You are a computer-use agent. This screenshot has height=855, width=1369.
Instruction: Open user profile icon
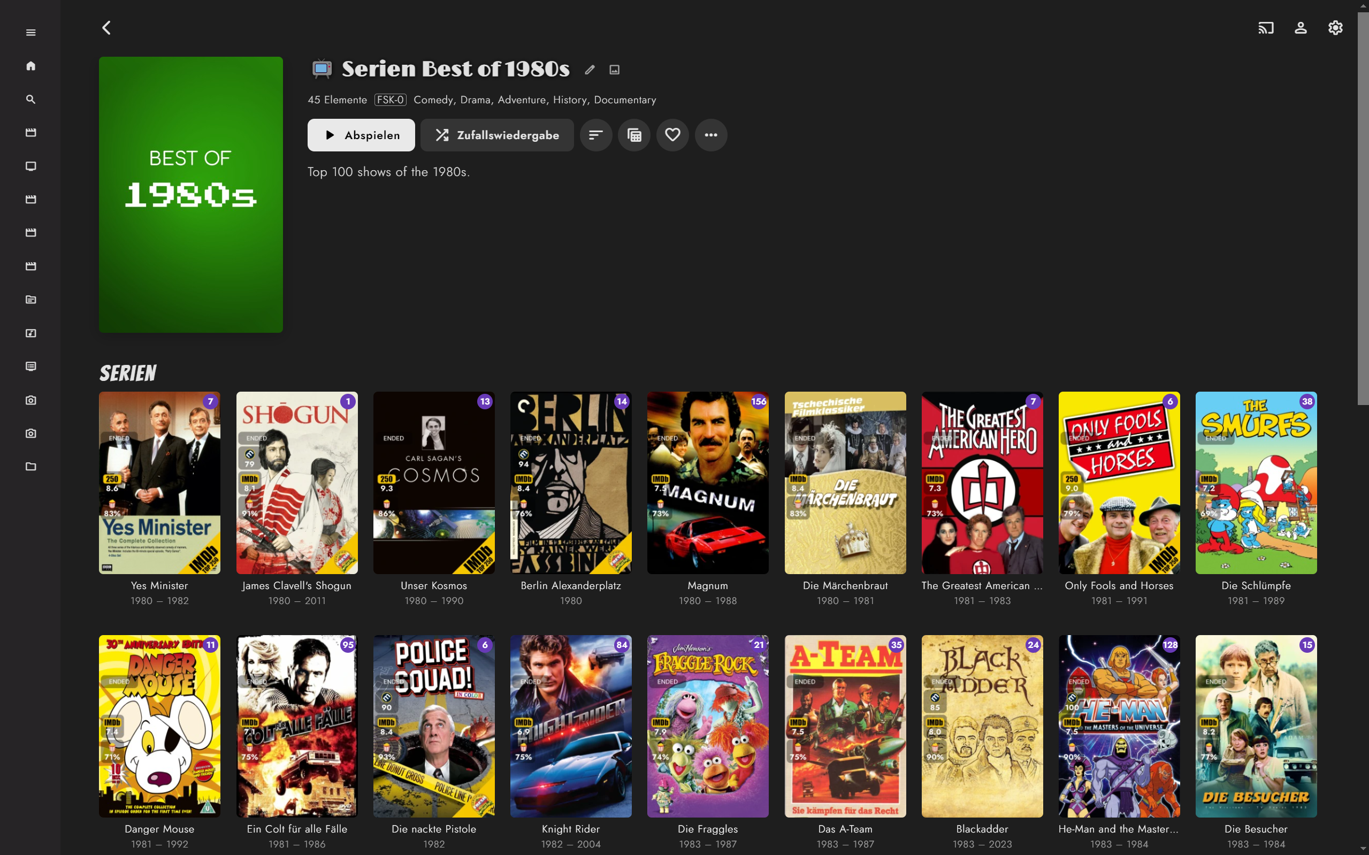click(x=1300, y=28)
